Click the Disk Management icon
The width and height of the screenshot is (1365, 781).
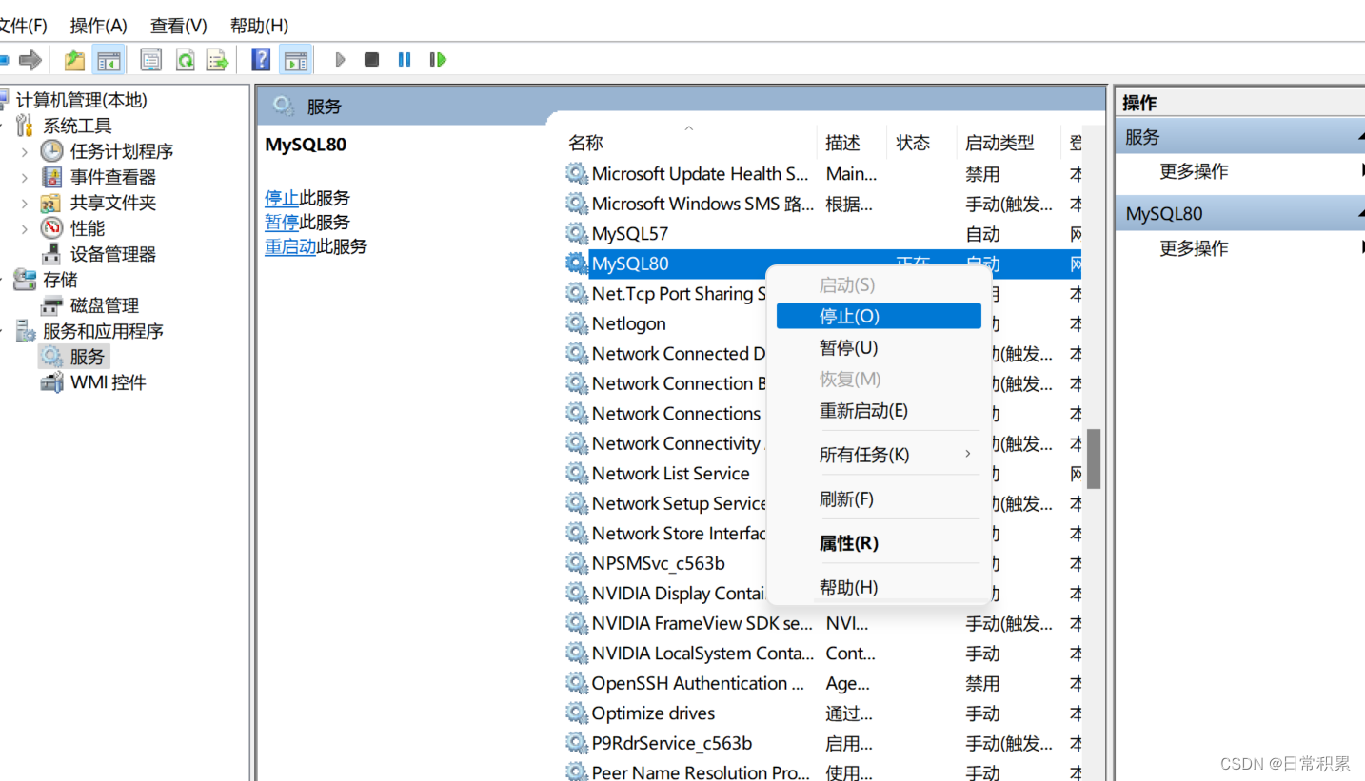tap(51, 305)
